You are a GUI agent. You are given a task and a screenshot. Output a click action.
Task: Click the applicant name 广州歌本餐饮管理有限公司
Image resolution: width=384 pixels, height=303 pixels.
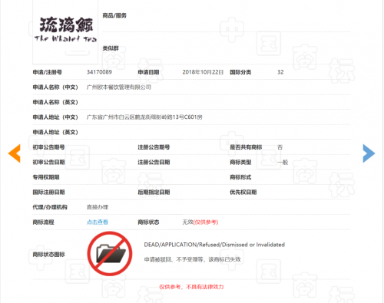point(119,87)
